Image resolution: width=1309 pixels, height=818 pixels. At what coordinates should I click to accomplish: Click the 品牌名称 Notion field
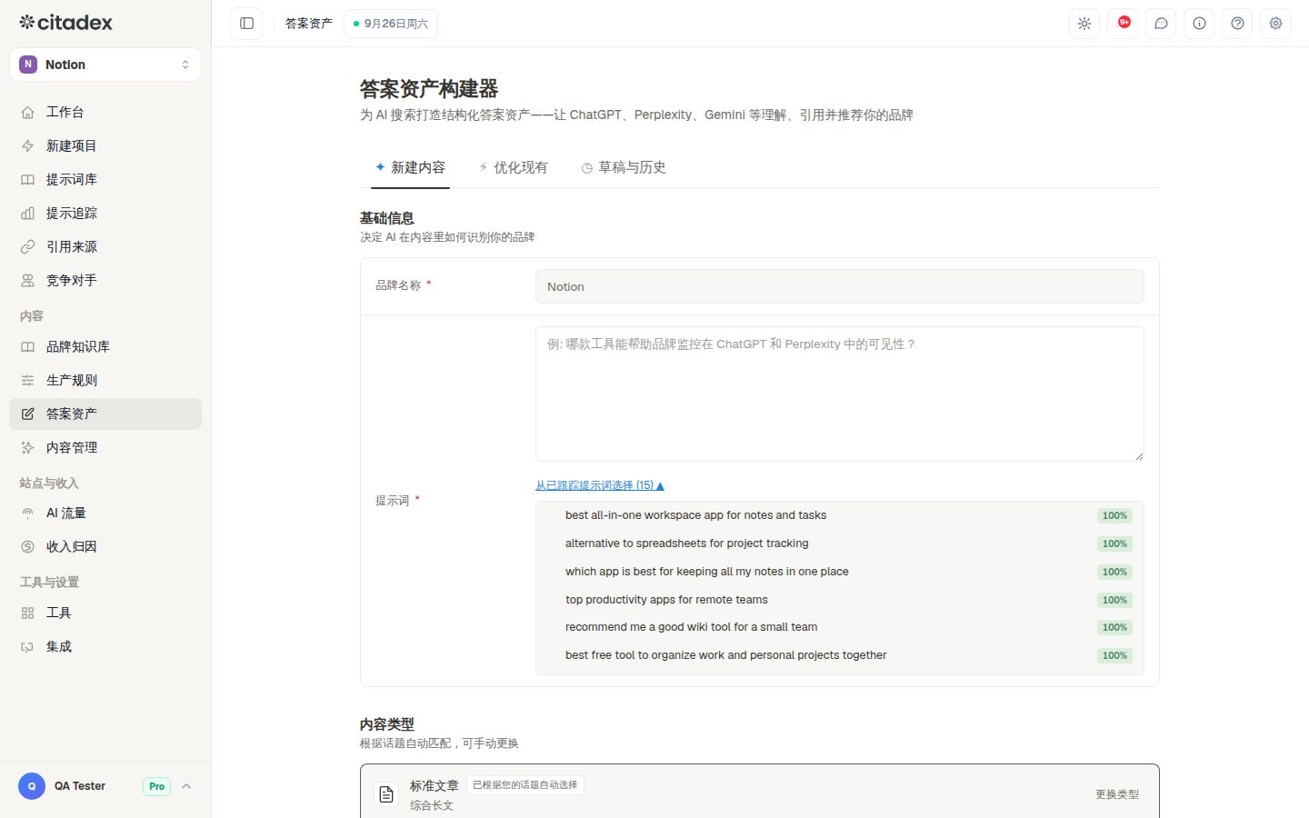pos(839,286)
